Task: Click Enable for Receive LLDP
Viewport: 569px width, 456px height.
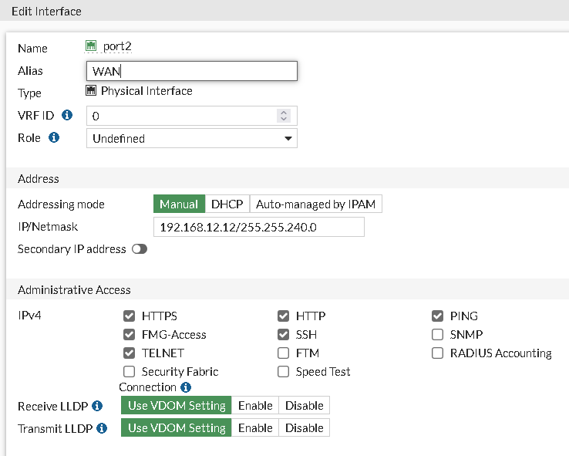Action: [255, 405]
